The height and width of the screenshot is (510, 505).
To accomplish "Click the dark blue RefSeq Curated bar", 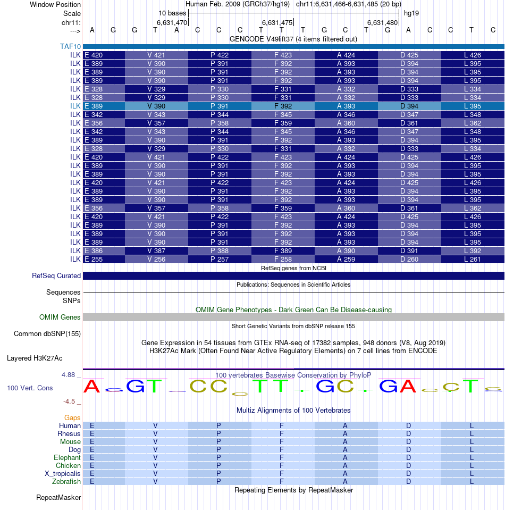I will coord(293,276).
